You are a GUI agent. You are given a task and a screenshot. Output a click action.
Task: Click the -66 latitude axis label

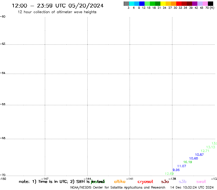click(3, 104)
